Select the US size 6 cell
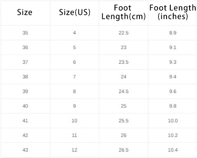197x158 pixels. pyautogui.click(x=74, y=62)
